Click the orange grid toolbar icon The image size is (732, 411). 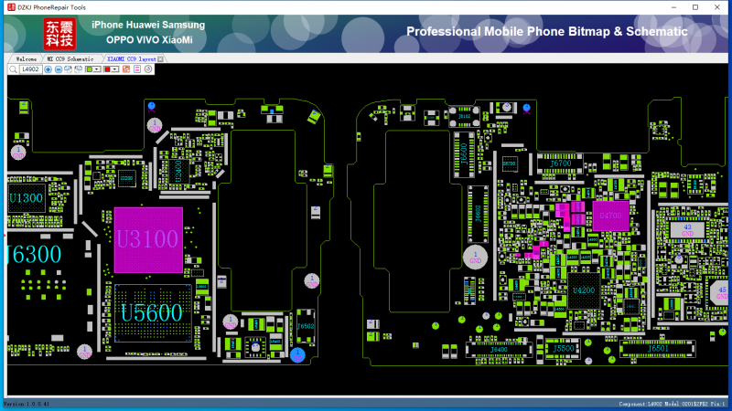point(126,69)
